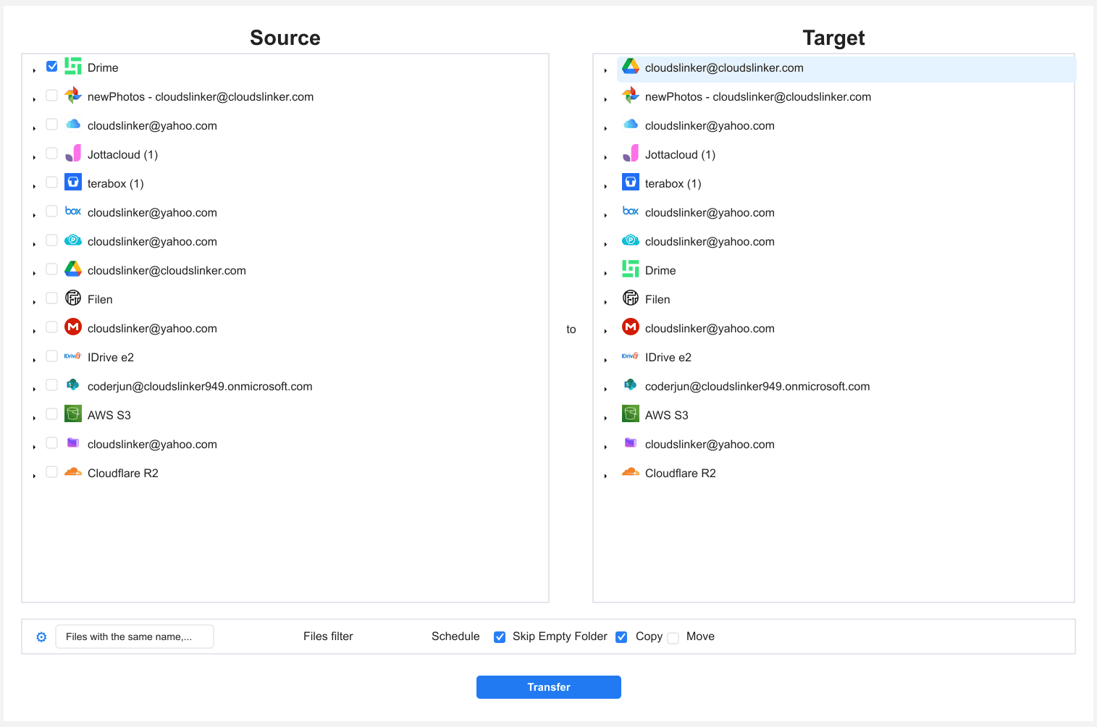Image resolution: width=1097 pixels, height=727 pixels.
Task: Select coderjun@cloudslinker949.onmicrosoft.com in Target
Action: point(757,387)
